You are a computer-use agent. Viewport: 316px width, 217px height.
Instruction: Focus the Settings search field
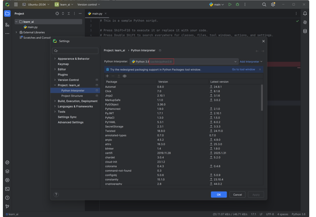75,51
